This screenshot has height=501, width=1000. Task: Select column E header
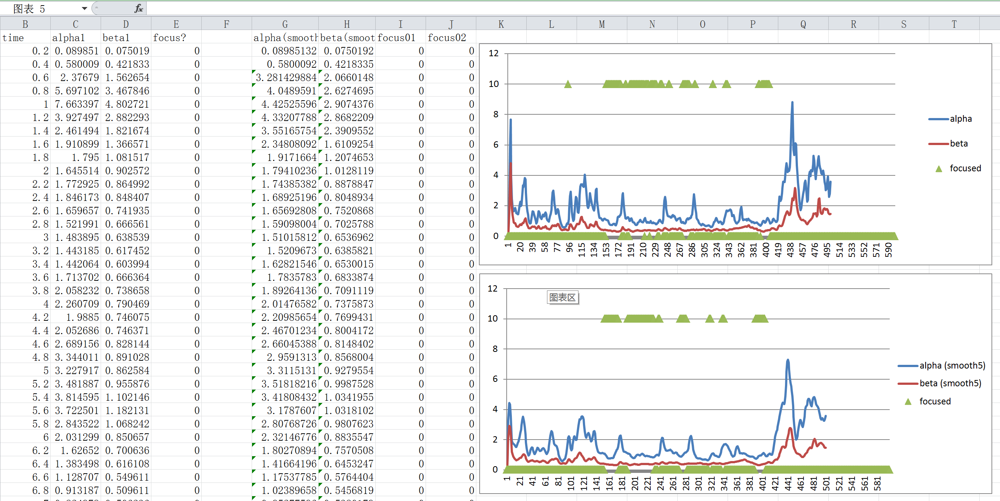pos(176,24)
